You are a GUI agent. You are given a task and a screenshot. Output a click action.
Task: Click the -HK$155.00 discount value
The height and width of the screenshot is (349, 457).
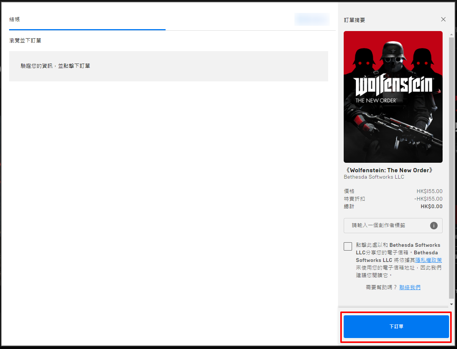pyautogui.click(x=428, y=199)
